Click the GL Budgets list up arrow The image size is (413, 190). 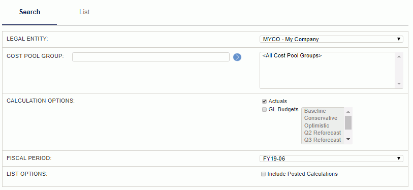click(x=348, y=111)
